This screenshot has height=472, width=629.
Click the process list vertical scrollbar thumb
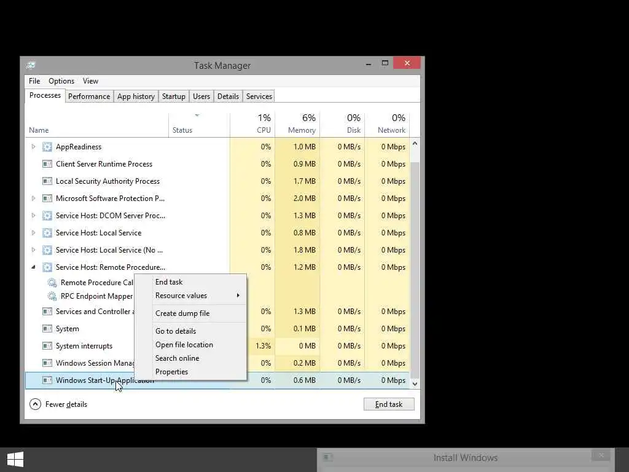pyautogui.click(x=415, y=270)
